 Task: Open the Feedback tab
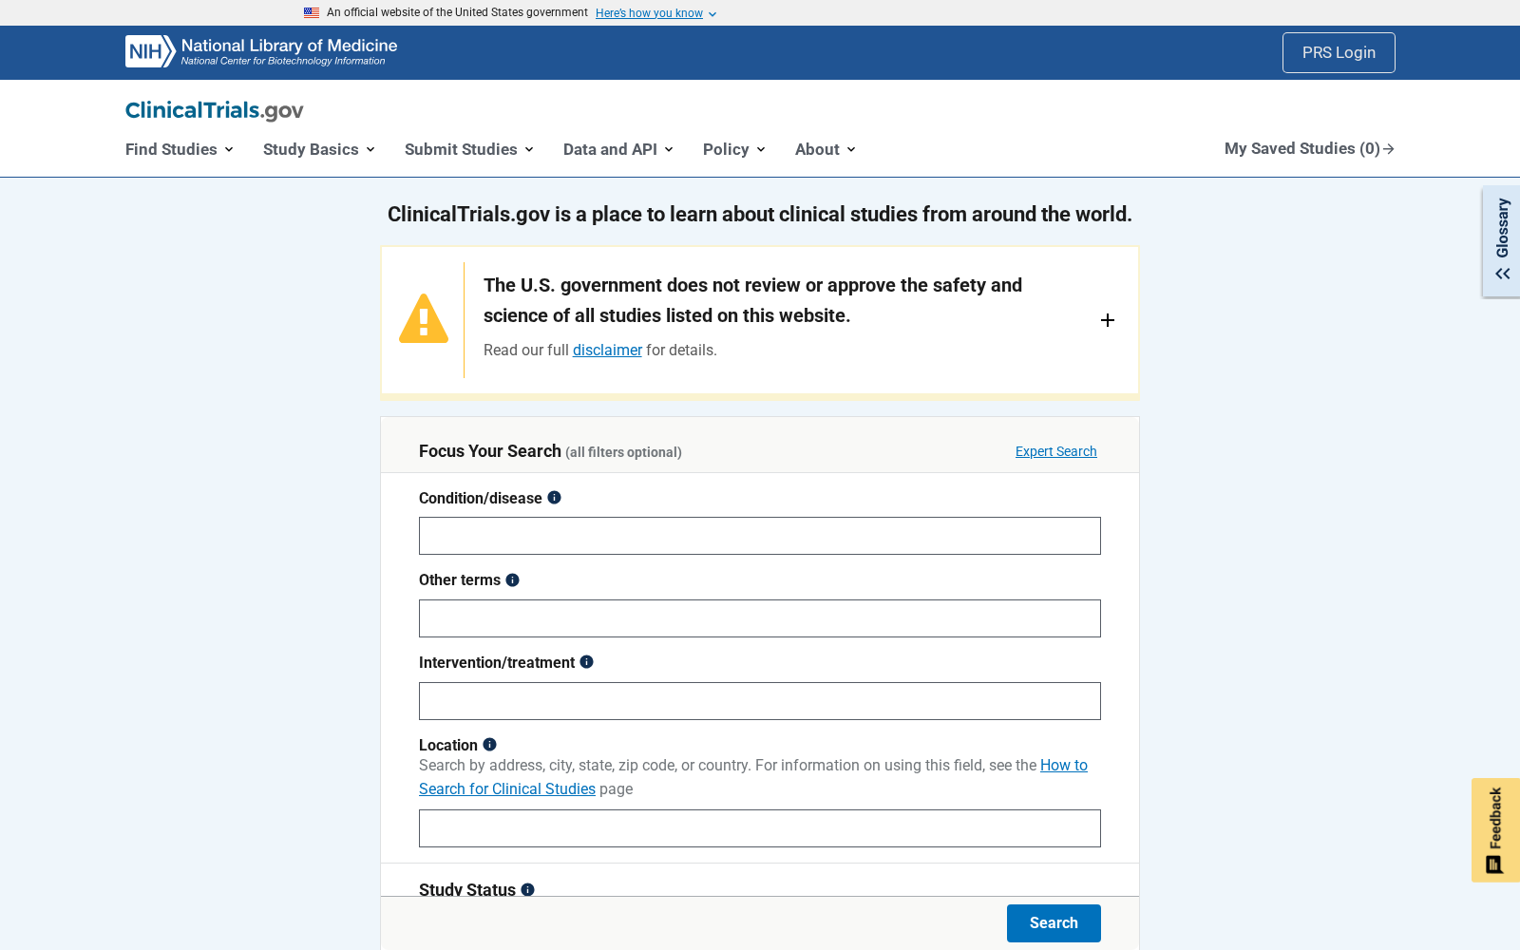coord(1495,830)
